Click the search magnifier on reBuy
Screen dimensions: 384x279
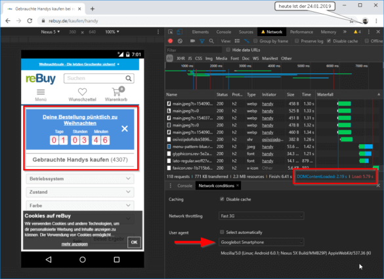point(129,79)
